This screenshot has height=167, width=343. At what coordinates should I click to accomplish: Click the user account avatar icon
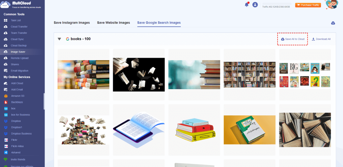click(255, 4)
